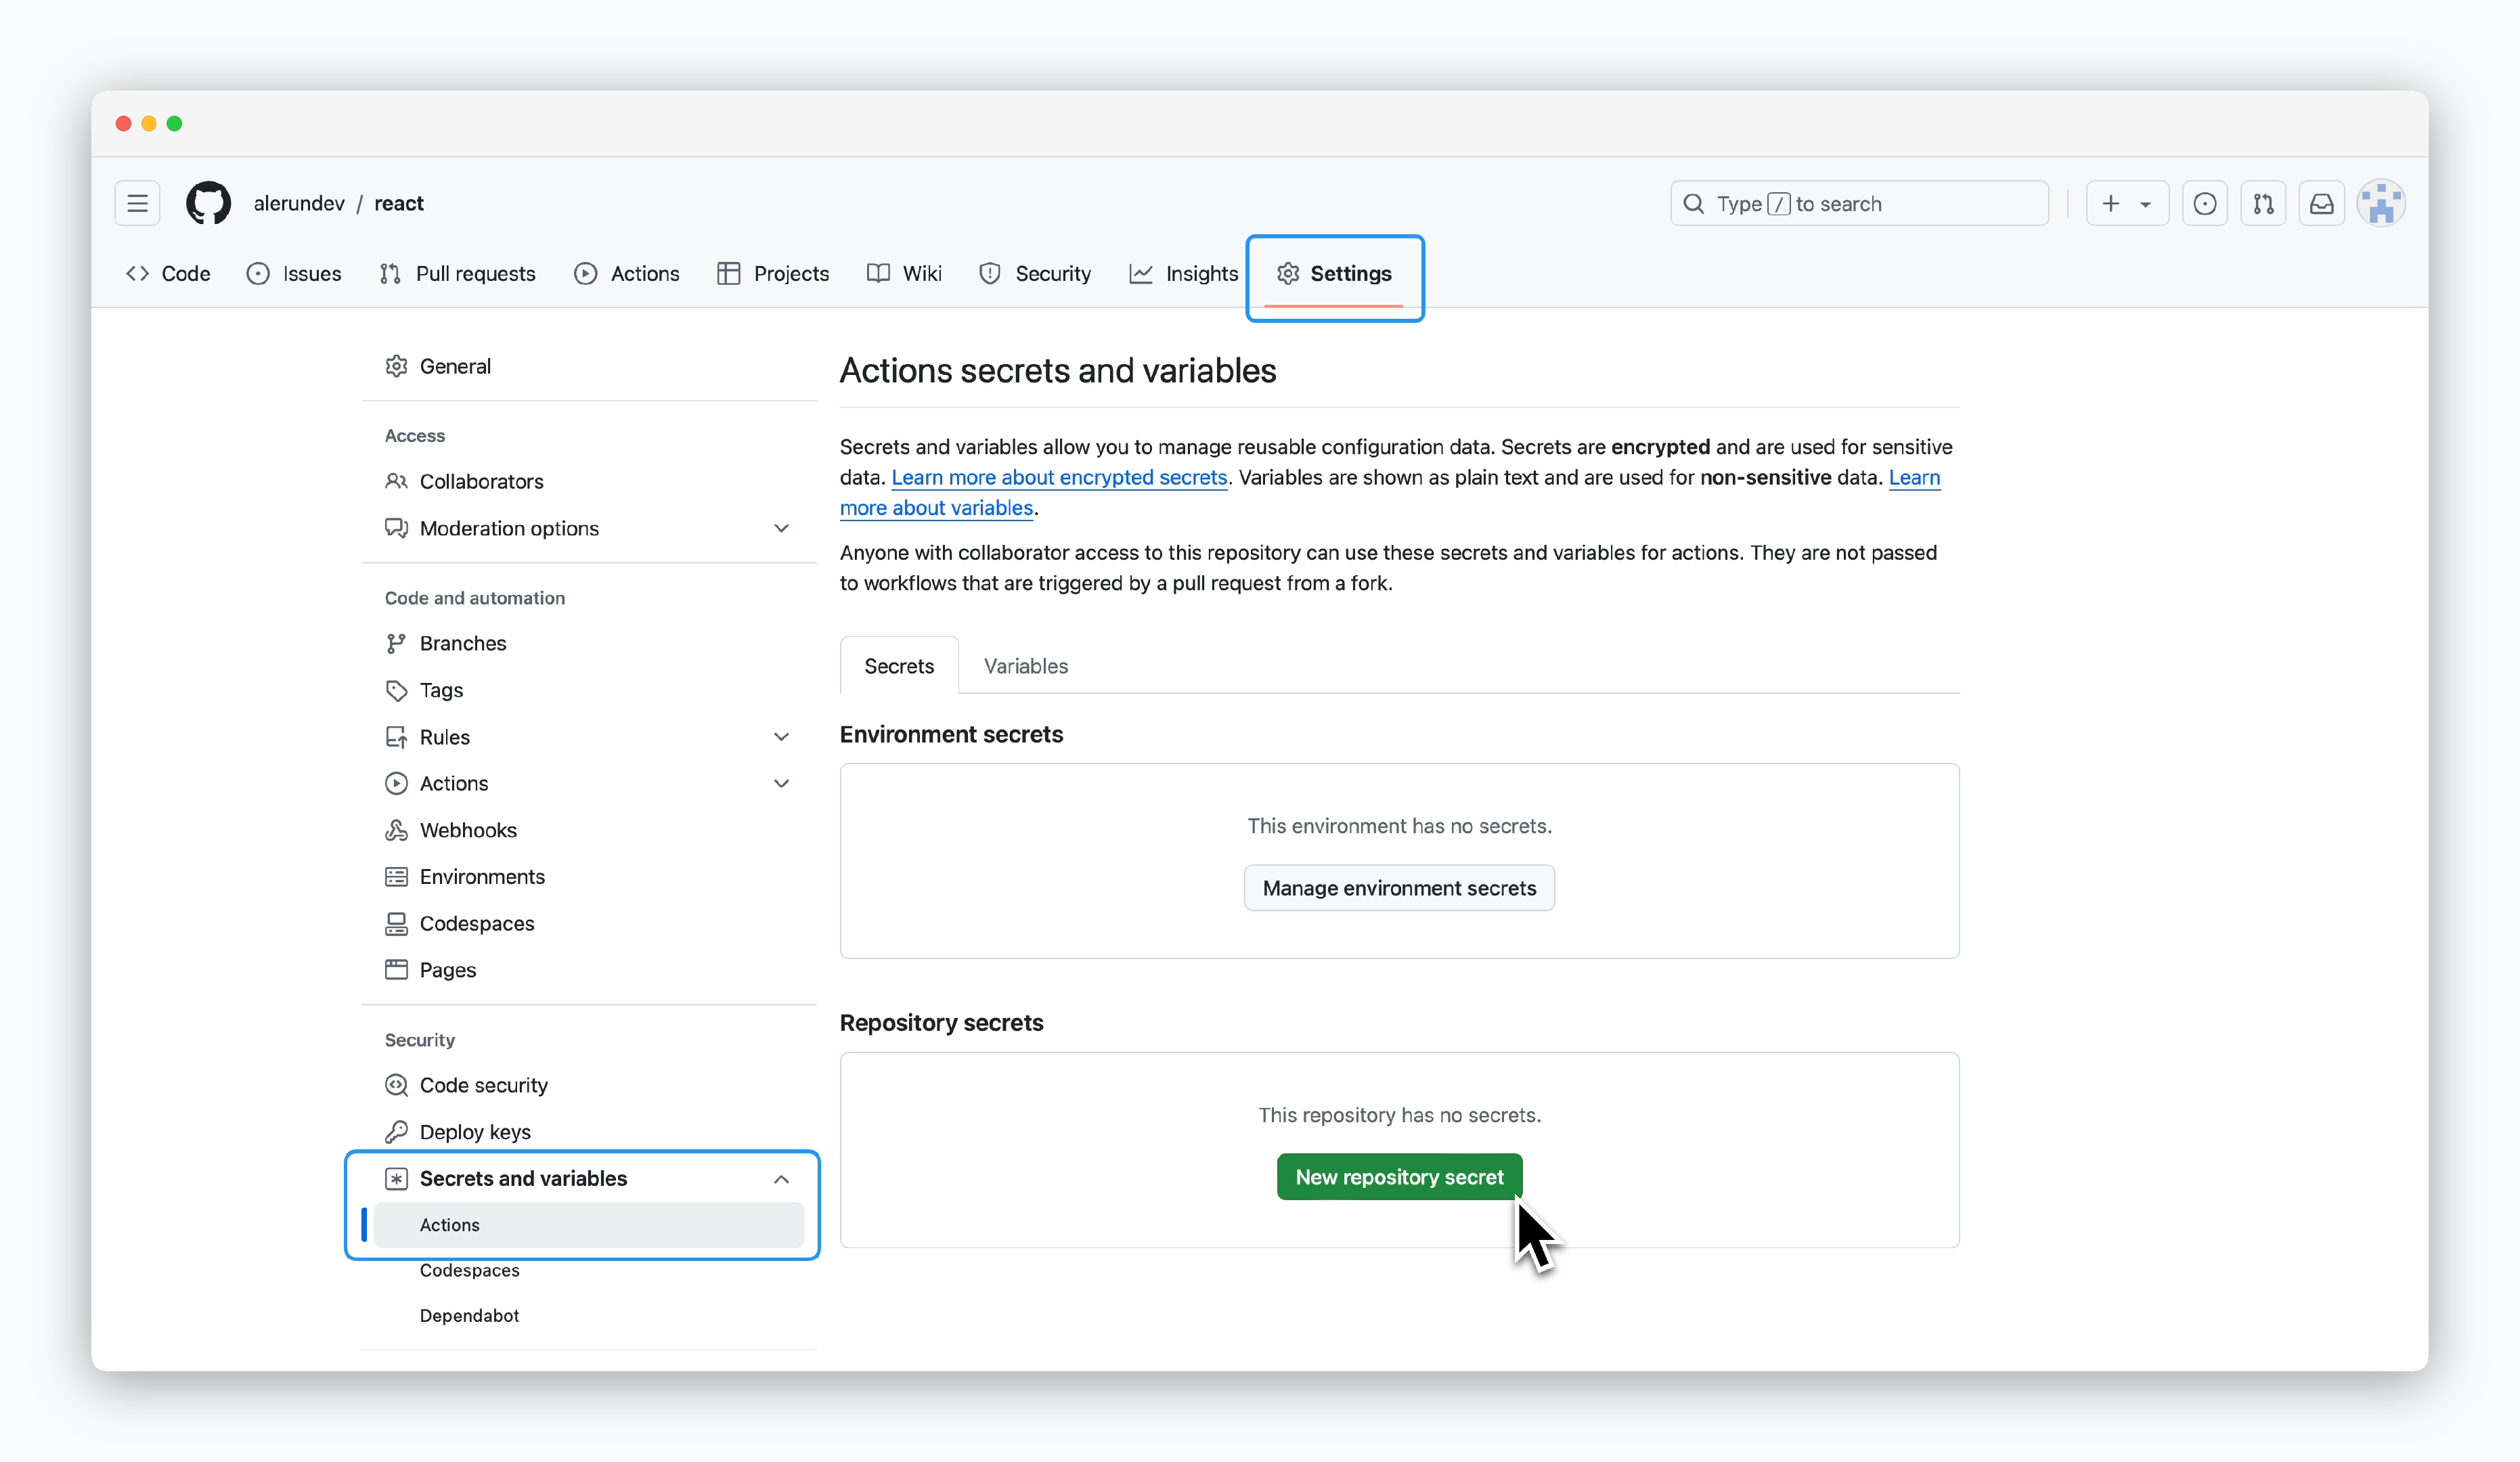Click the Pages browser icon

pyautogui.click(x=396, y=970)
